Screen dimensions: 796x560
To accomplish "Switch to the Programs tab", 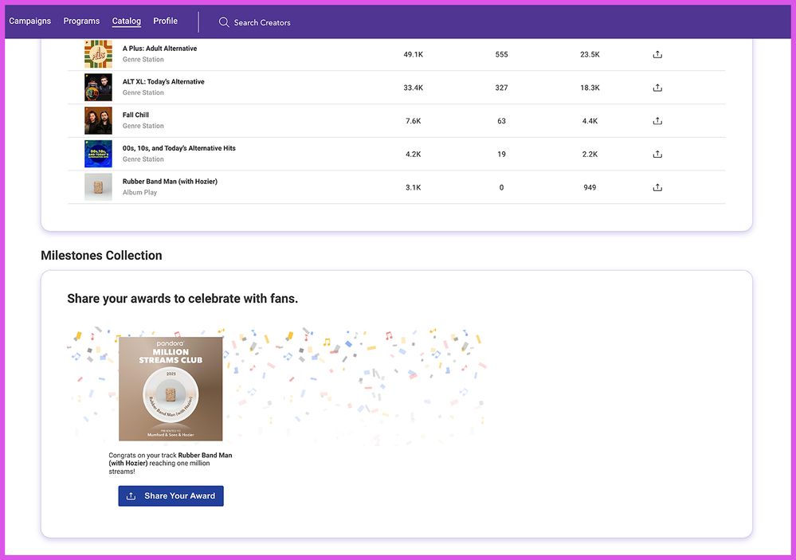I will pyautogui.click(x=81, y=21).
